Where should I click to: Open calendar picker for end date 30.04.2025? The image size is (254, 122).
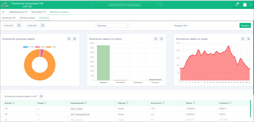pyautogui.click(x=42, y=25)
